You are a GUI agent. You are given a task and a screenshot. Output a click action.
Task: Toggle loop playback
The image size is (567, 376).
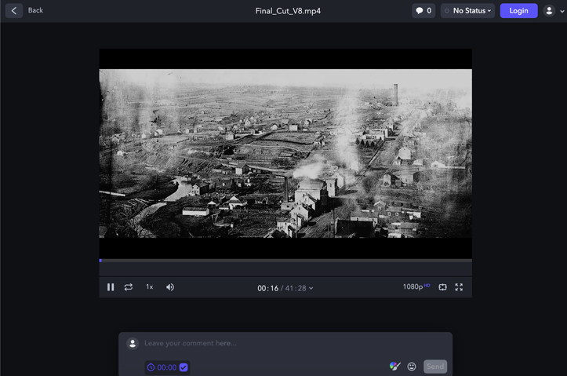[x=129, y=287]
